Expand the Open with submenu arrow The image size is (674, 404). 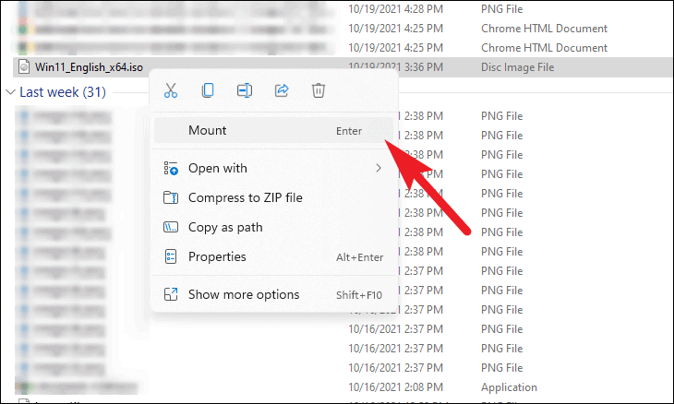379,168
